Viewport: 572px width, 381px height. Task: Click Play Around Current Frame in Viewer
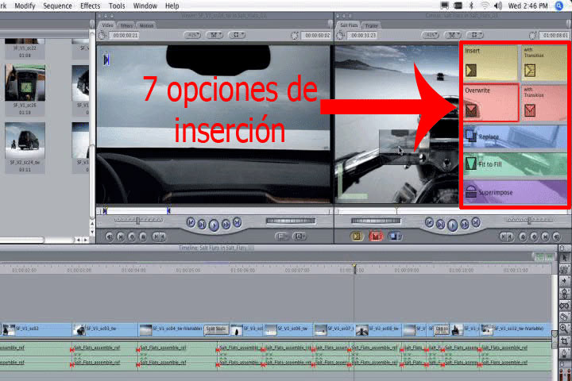(x=226, y=225)
